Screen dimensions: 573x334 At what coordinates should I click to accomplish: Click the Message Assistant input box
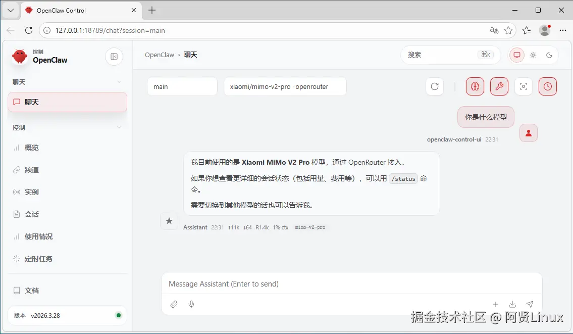click(351, 284)
